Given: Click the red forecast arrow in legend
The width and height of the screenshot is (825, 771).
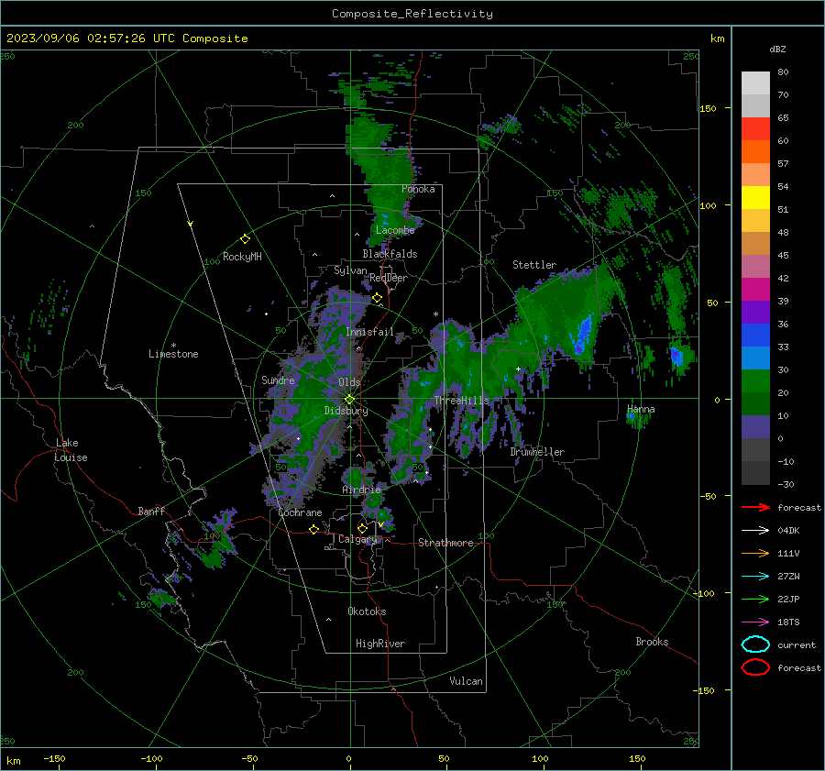Looking at the screenshot, I should pos(755,507).
